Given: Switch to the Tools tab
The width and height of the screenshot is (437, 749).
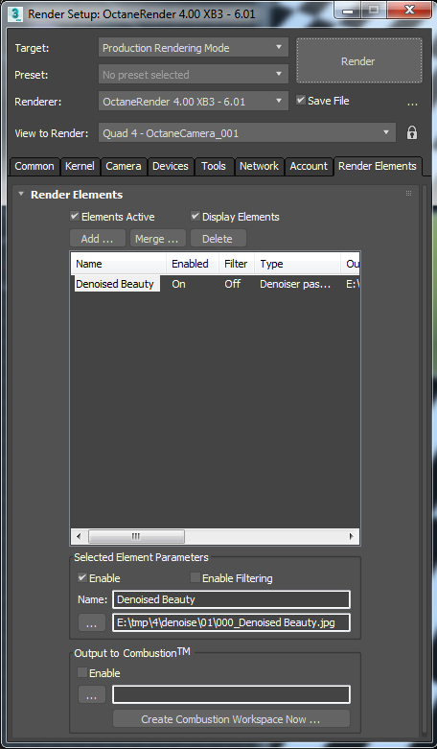Looking at the screenshot, I should (x=214, y=166).
